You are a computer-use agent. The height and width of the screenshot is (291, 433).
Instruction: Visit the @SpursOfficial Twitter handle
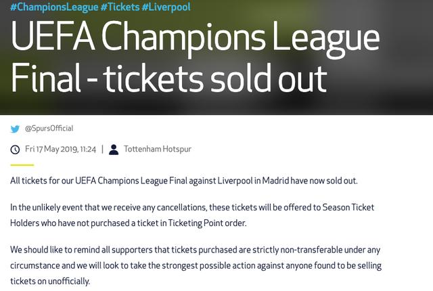pyautogui.click(x=49, y=129)
